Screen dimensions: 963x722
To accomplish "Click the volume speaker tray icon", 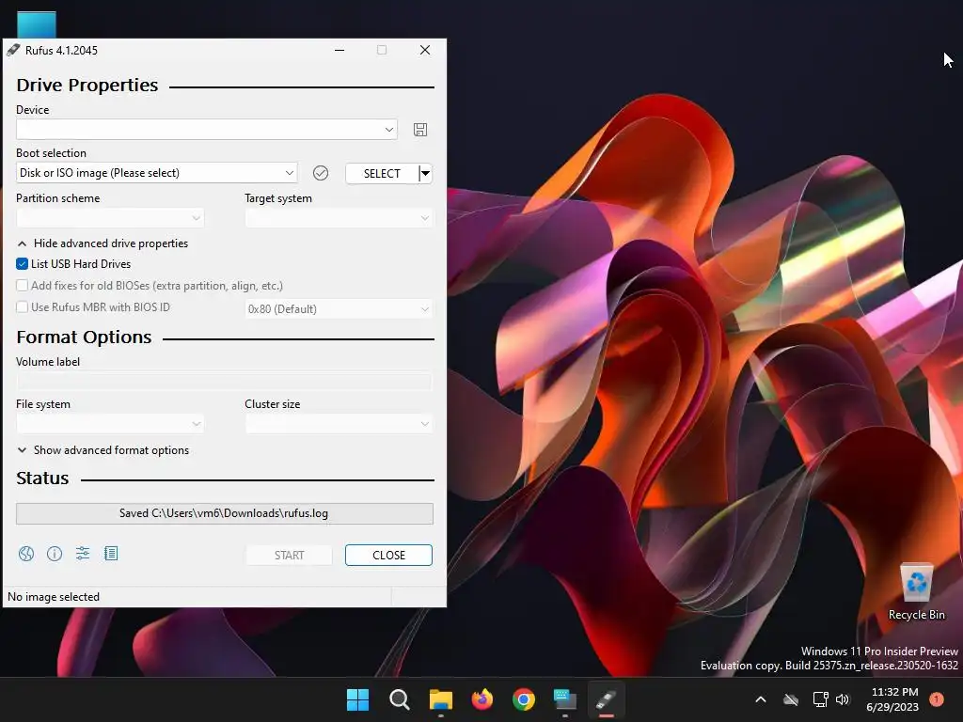I will click(x=843, y=699).
